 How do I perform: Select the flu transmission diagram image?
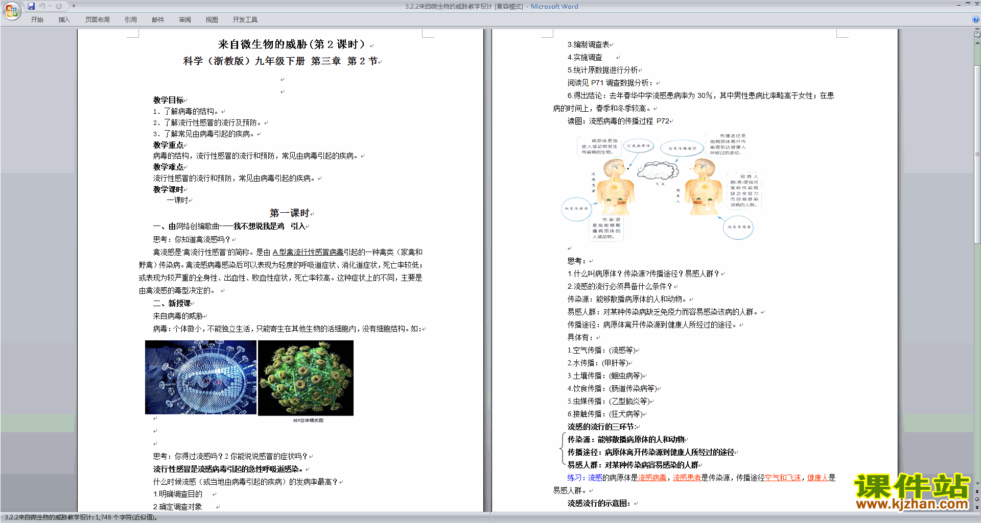click(x=662, y=187)
